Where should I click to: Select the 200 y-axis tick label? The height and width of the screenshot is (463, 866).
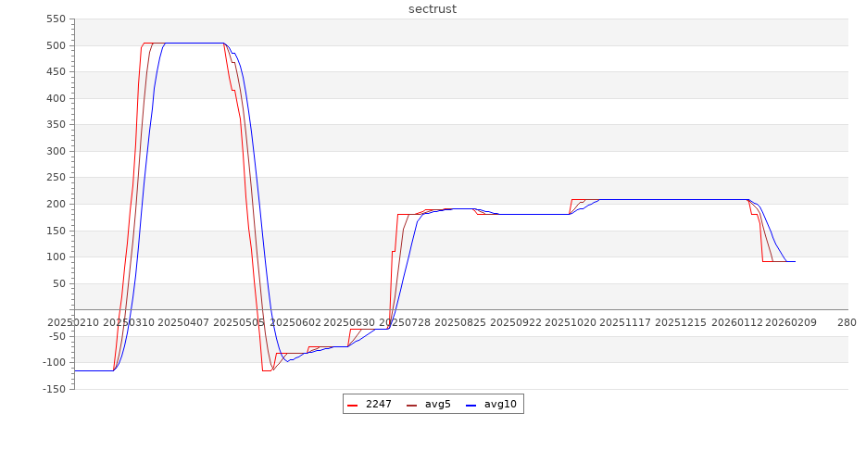click(55, 204)
